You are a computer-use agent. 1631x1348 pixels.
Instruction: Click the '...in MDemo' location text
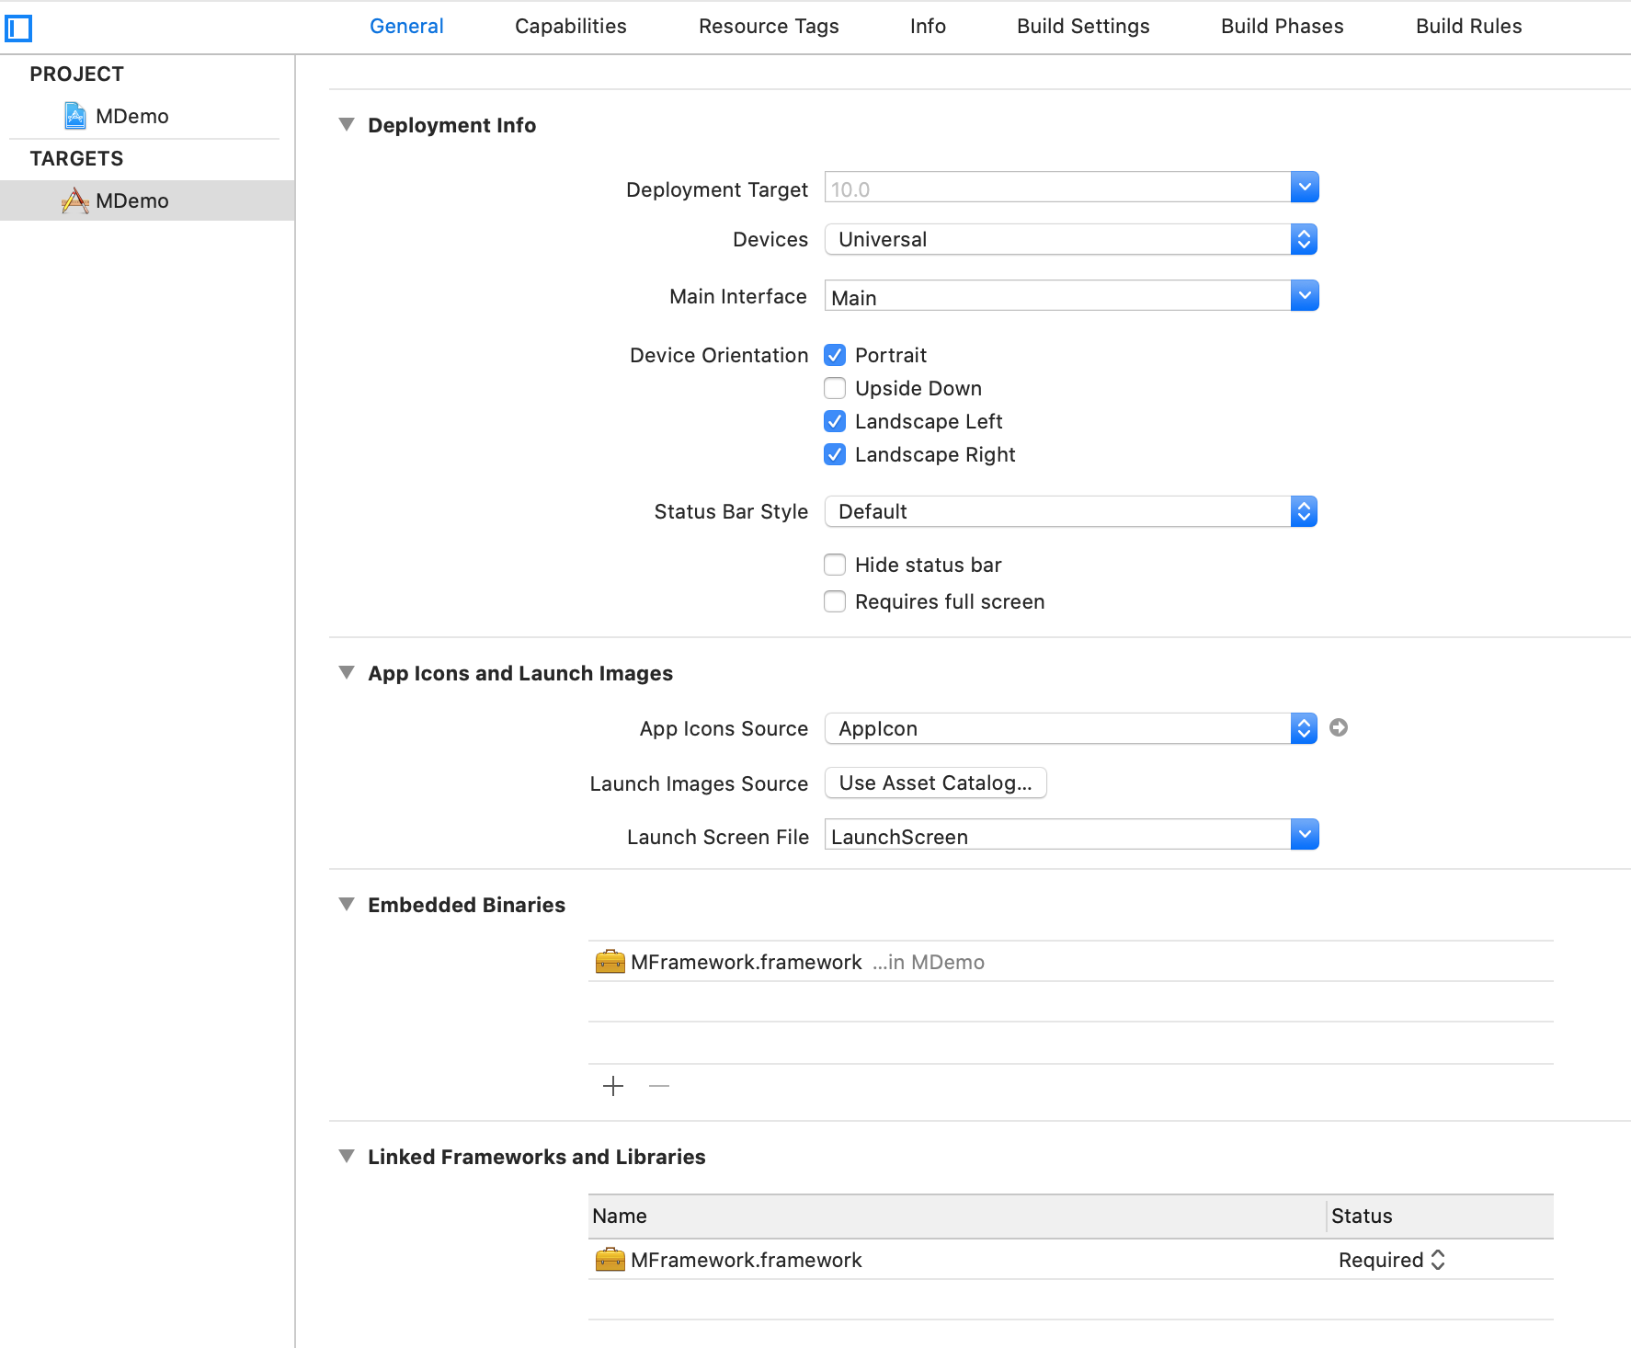click(928, 962)
